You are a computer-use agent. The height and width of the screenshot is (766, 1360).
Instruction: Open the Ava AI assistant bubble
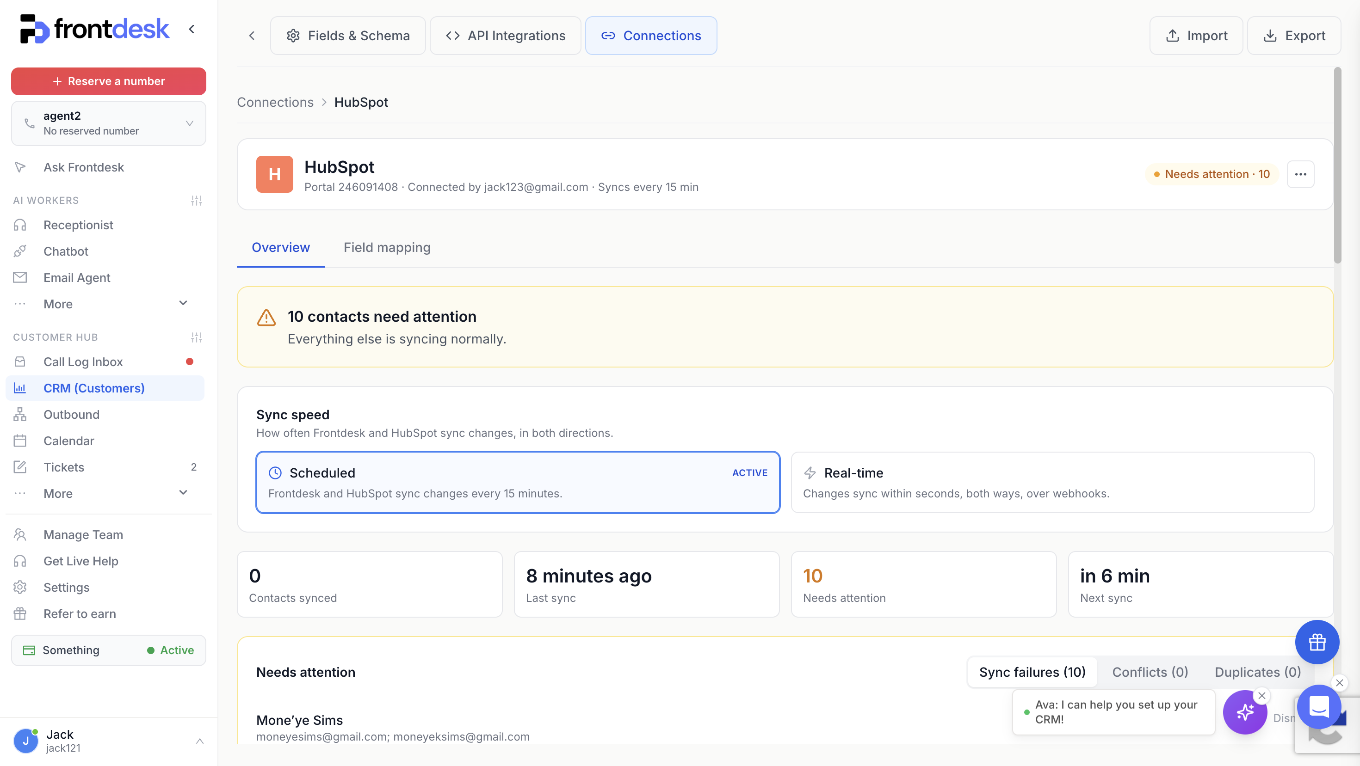1245,712
